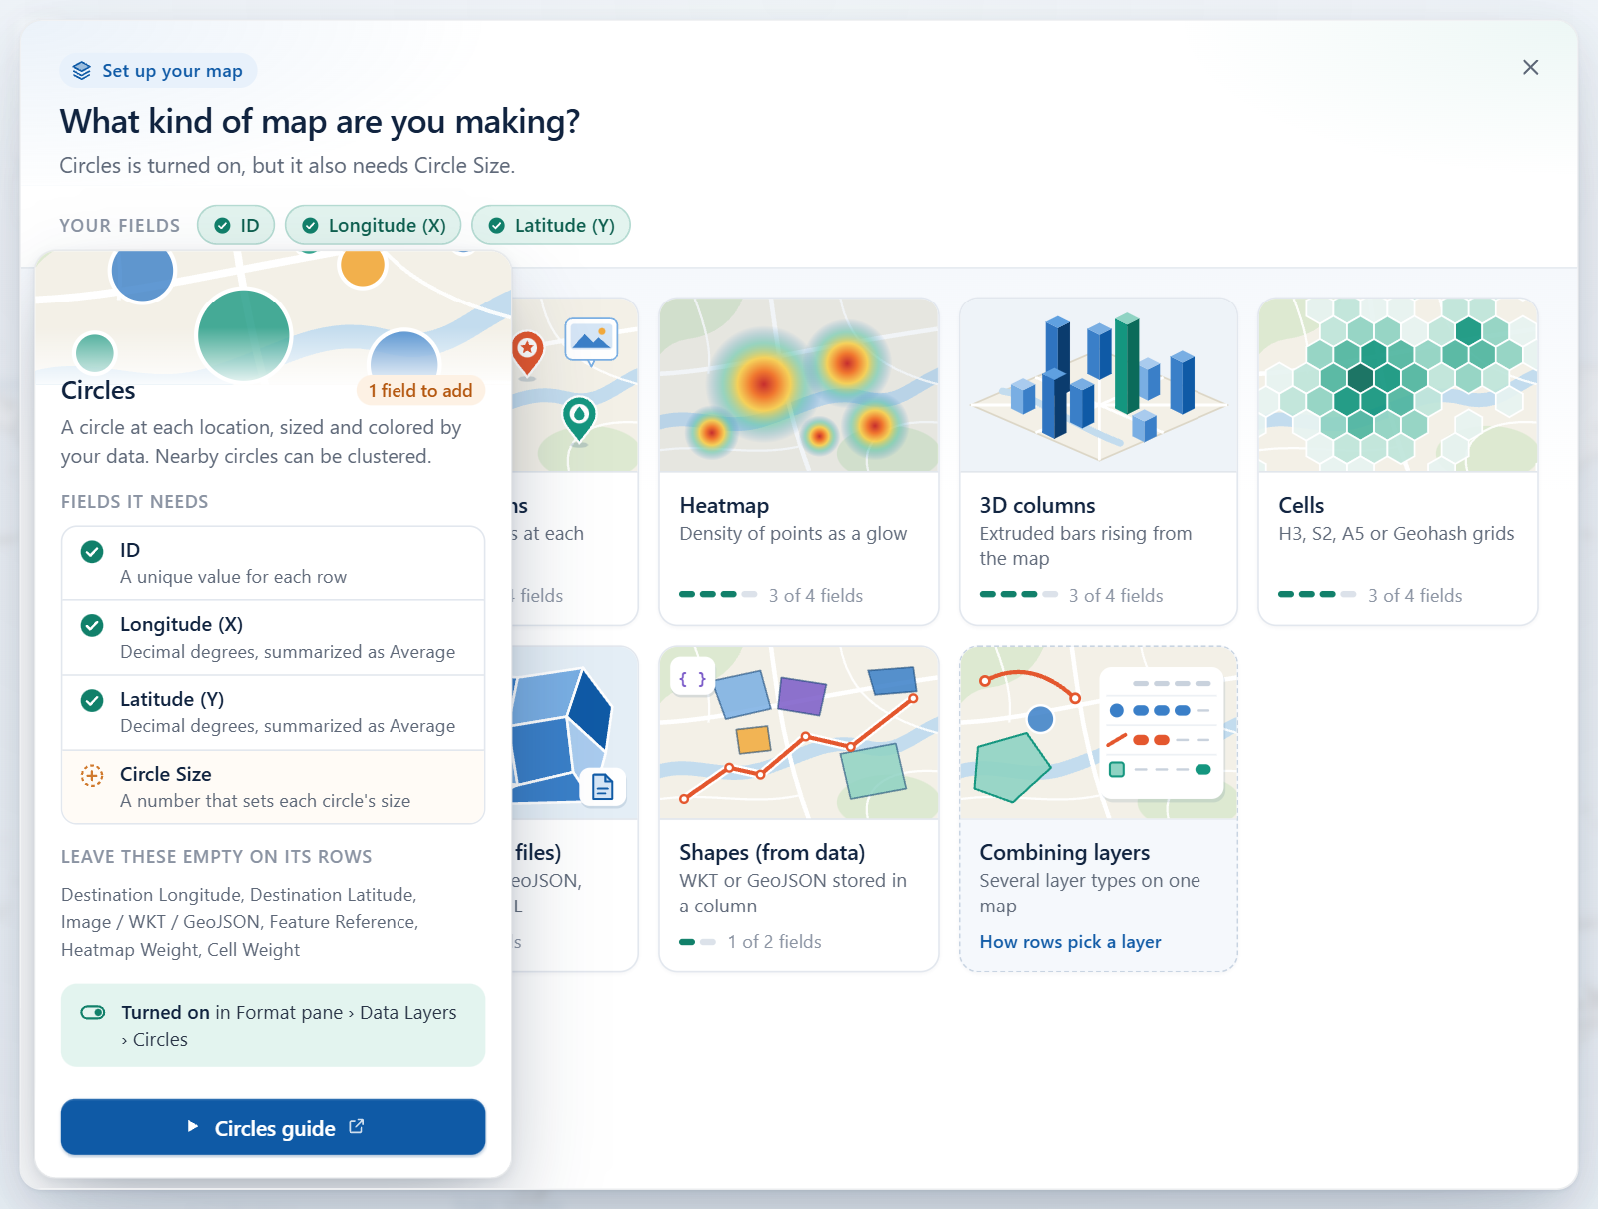The height and width of the screenshot is (1209, 1598).
Task: Click the check icon in the ID chip
Action: 222,226
